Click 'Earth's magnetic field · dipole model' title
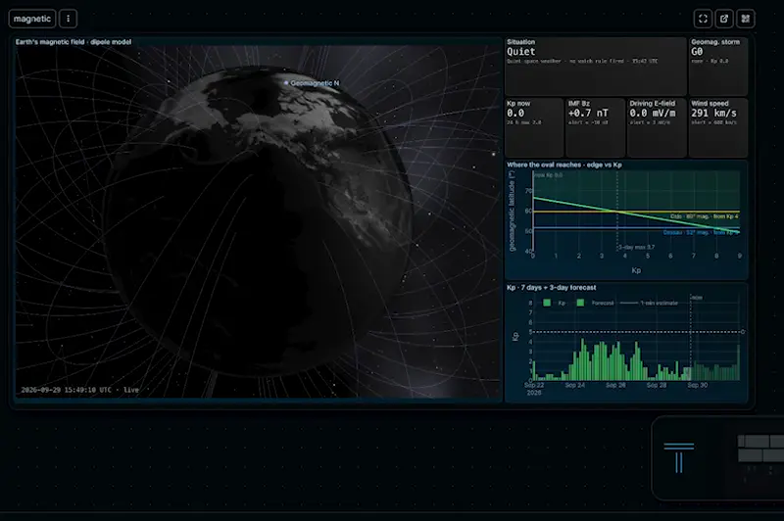The height and width of the screenshot is (521, 784). (x=73, y=42)
